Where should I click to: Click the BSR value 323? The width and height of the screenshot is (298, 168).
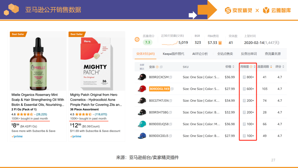point(198,43)
